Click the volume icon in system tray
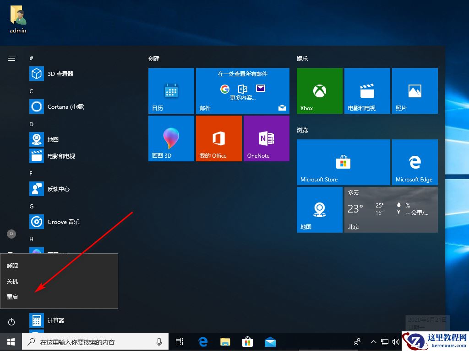The image size is (469, 351). tap(396, 341)
